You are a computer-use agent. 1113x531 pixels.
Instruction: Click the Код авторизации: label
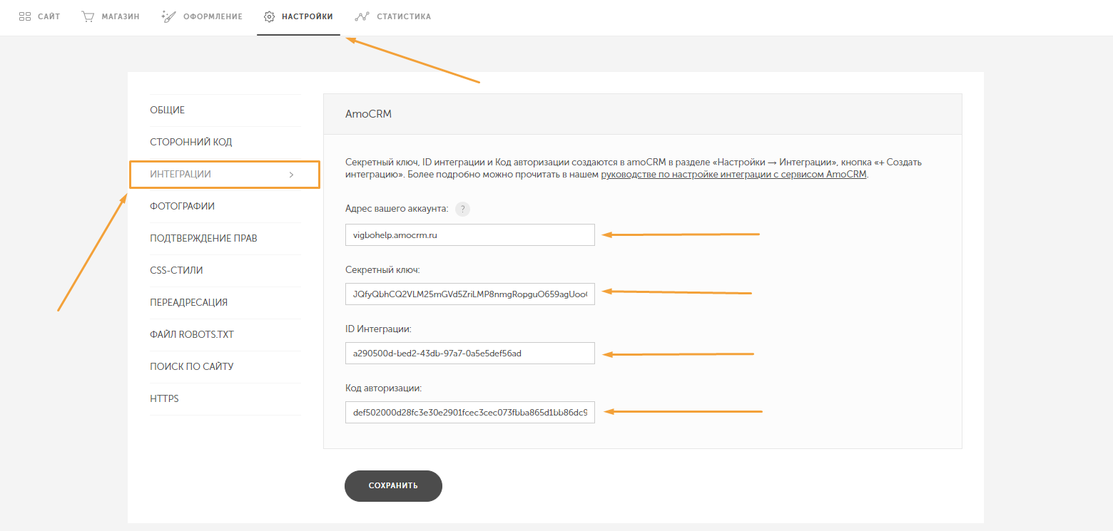click(384, 388)
